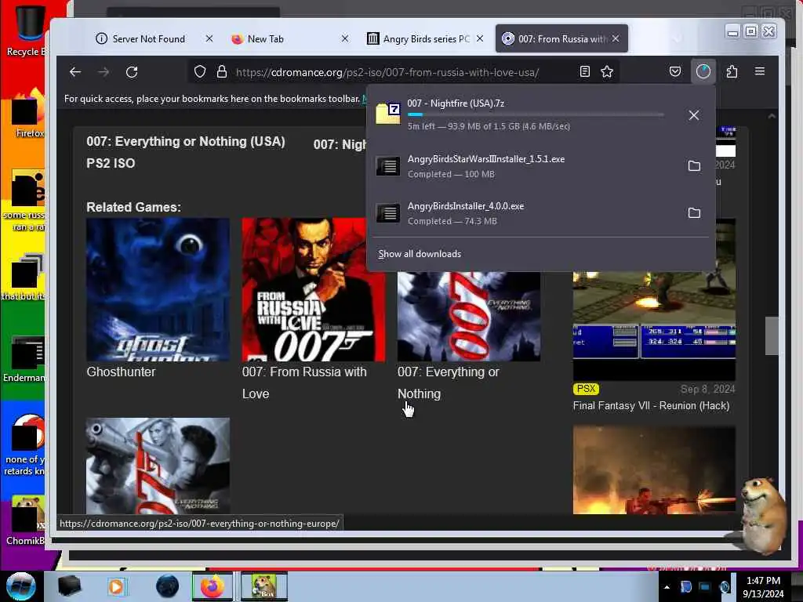Click the hamster desktop mascot
Screen dimensions: 803x602
coord(762,515)
